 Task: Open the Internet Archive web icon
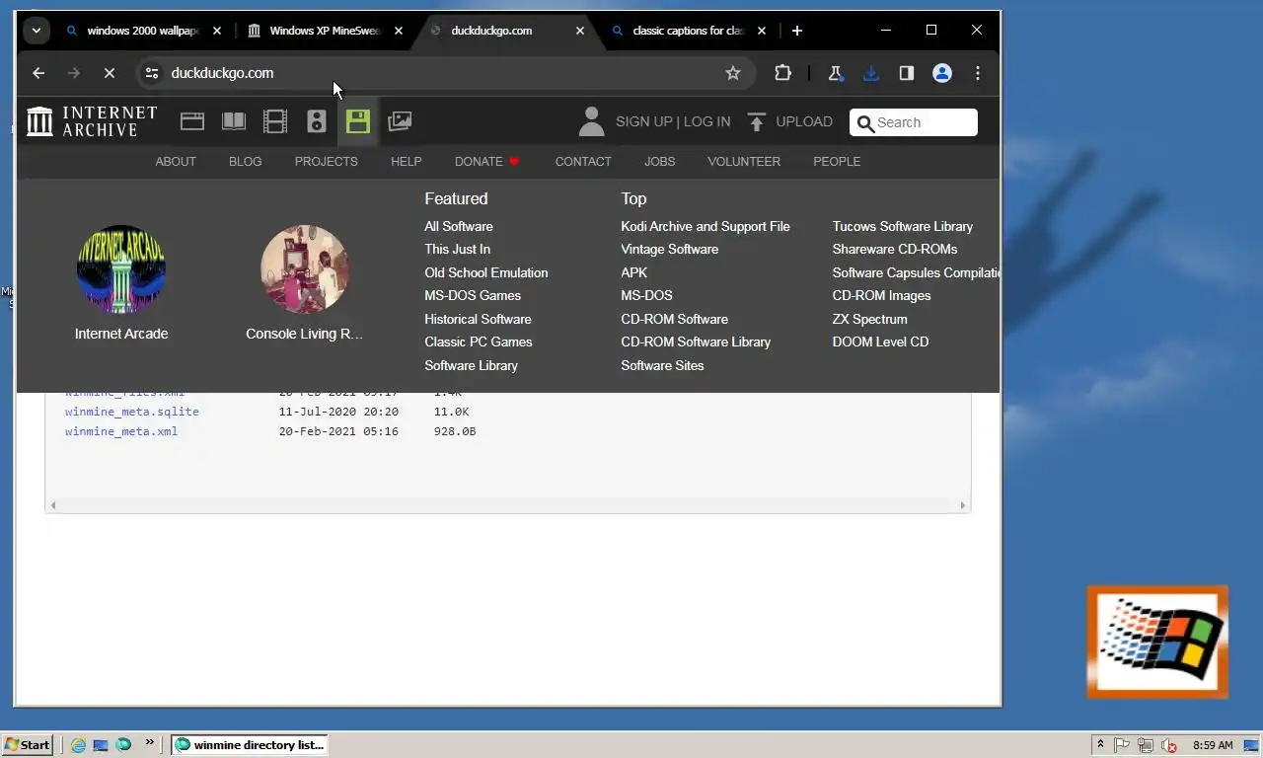coord(192,121)
